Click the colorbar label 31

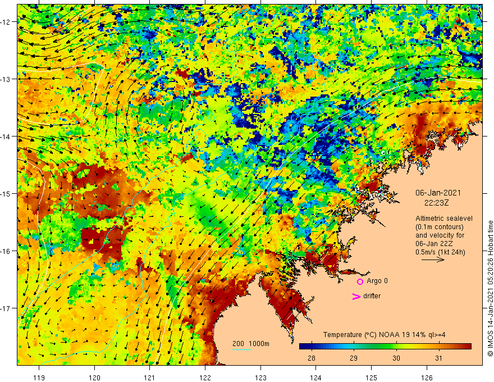pos(438,358)
